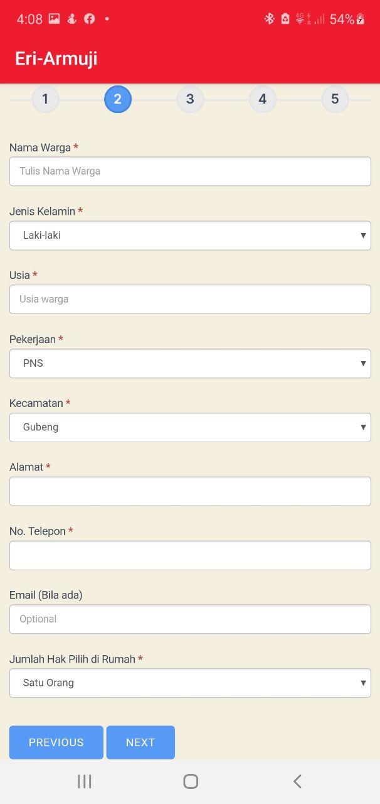Tap the Android back navigation icon

point(297,781)
